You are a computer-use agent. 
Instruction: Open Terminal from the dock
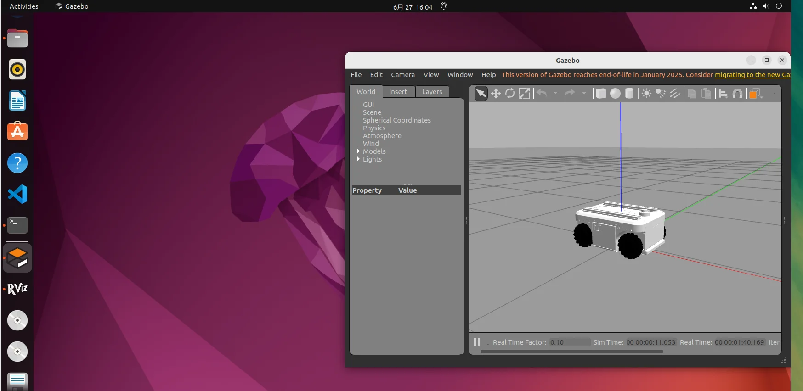click(x=17, y=225)
